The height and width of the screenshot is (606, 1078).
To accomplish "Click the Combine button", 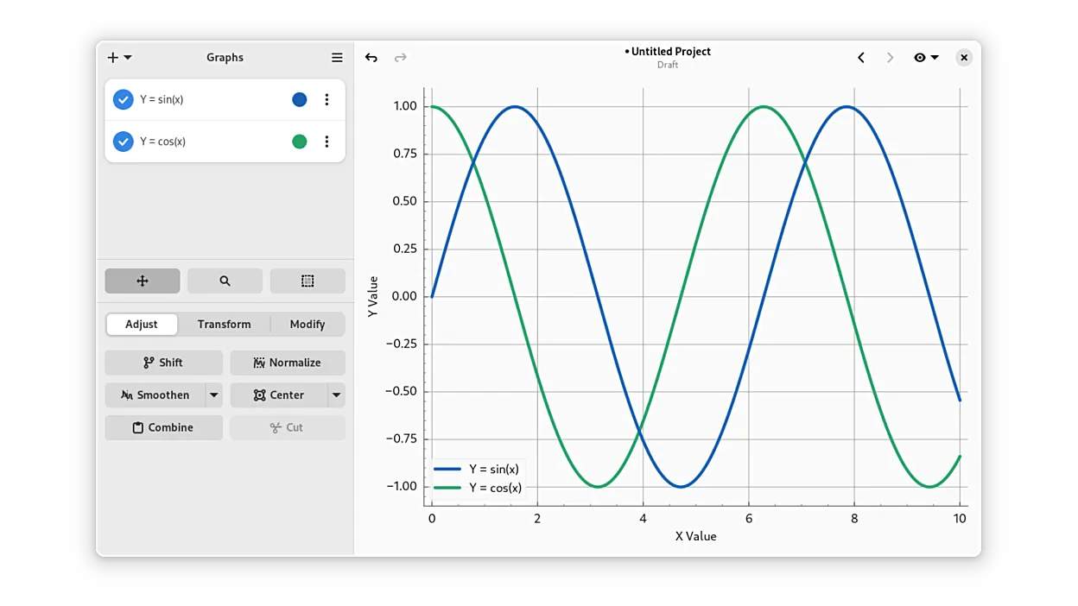I will click(163, 427).
